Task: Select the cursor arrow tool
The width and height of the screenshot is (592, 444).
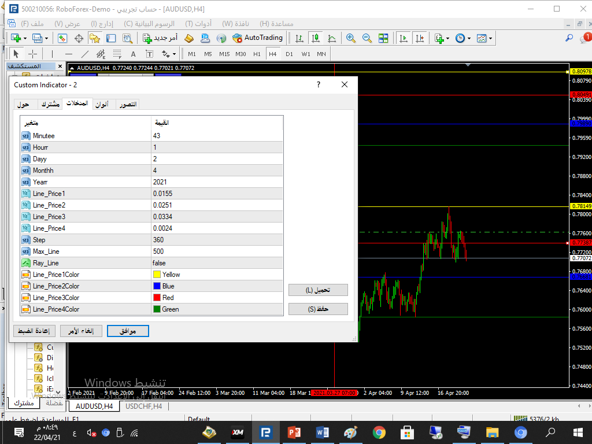Action: [16, 54]
